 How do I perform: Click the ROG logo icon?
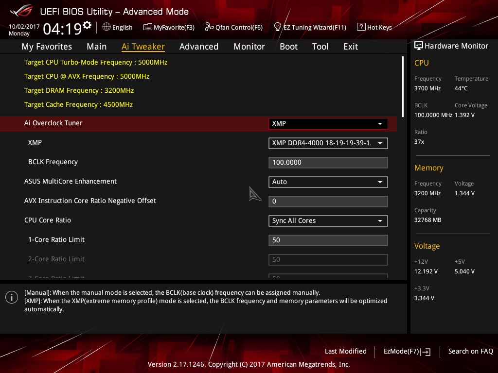[21, 11]
